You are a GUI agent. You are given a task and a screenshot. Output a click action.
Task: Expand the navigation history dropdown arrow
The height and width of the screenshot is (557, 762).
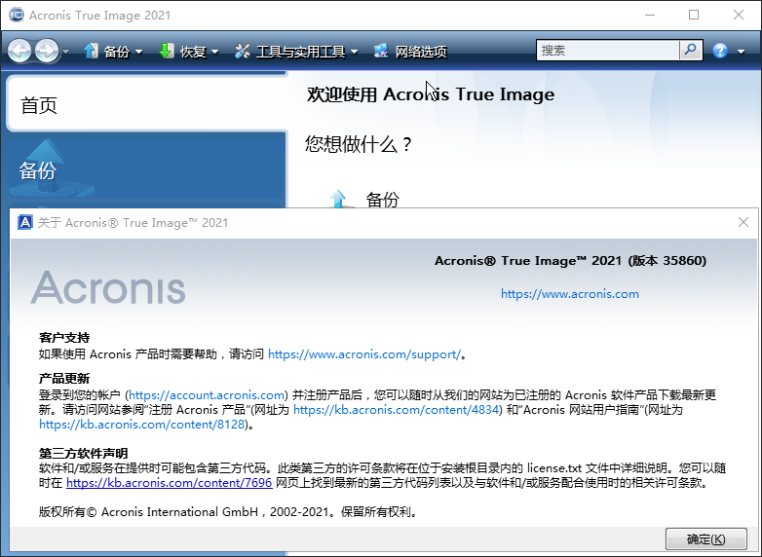pos(65,52)
